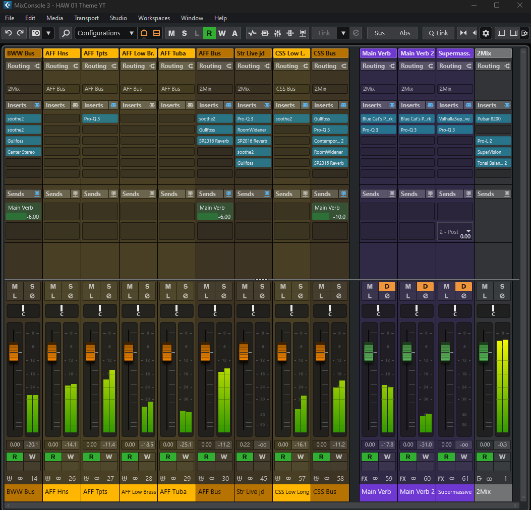Edit channel settings 'e' for 2Mix
The width and height of the screenshot is (531, 510).
502,296
